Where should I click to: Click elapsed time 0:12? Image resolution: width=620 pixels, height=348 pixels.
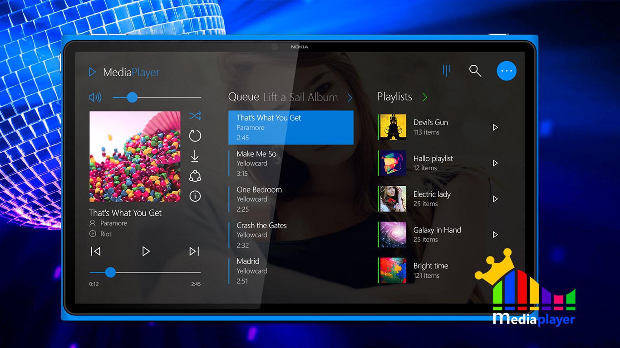94,284
